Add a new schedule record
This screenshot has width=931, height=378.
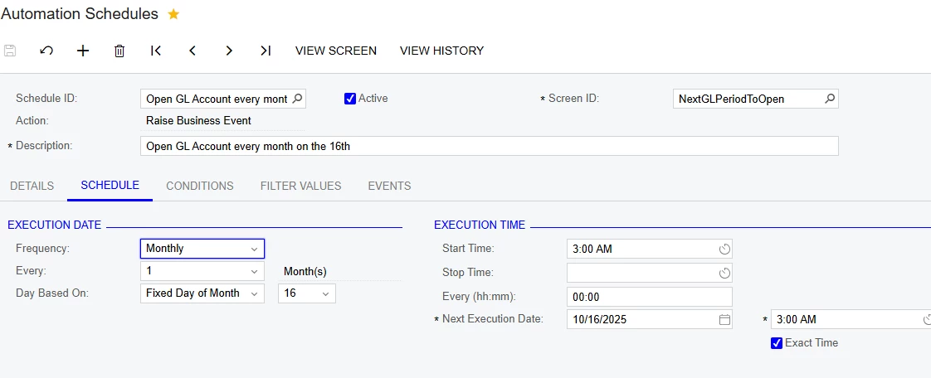point(83,51)
